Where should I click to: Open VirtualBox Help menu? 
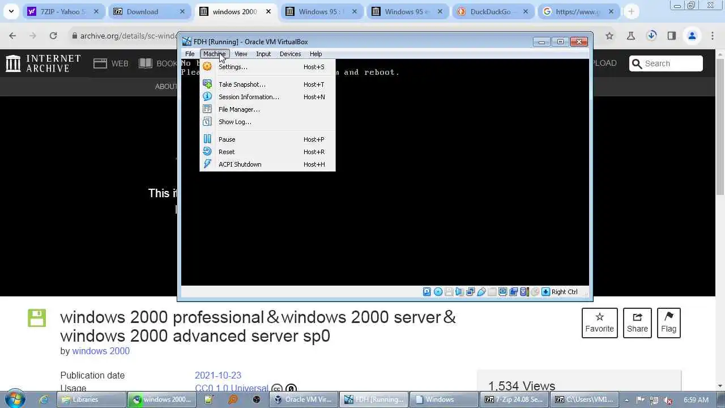coord(315,54)
